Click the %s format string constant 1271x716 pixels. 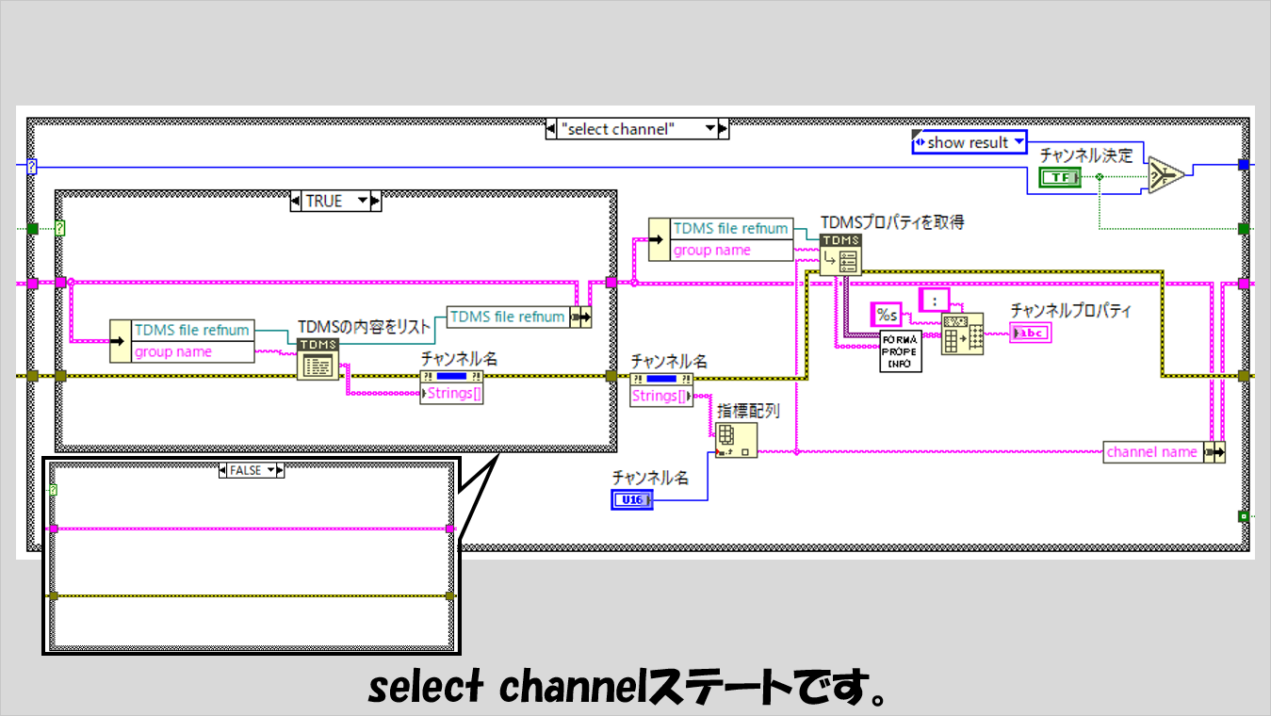click(x=888, y=315)
